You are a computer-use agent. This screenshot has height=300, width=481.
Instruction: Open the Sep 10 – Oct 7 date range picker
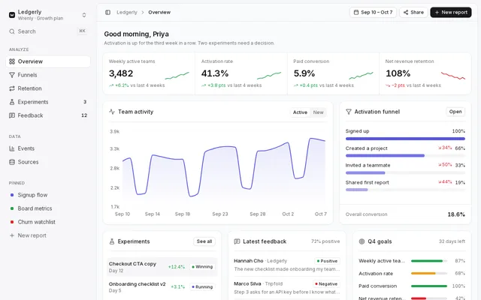(373, 12)
